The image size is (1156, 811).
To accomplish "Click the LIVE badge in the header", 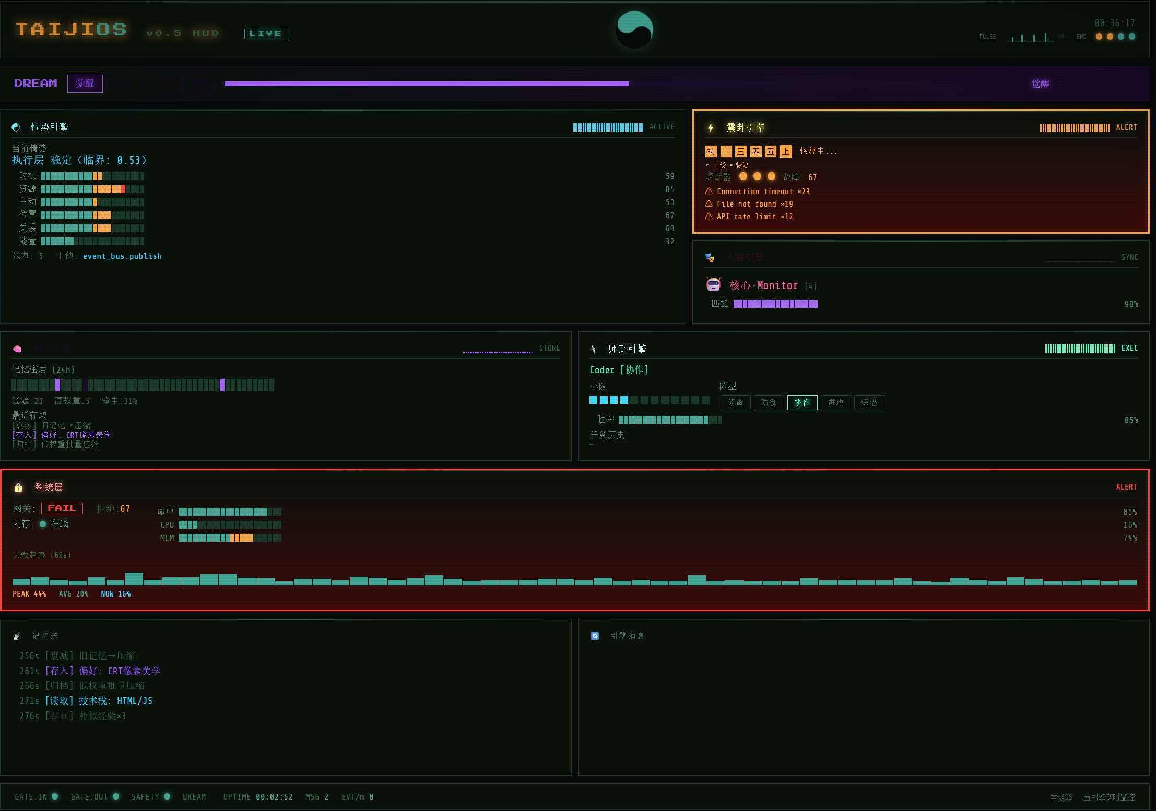I will [x=266, y=33].
